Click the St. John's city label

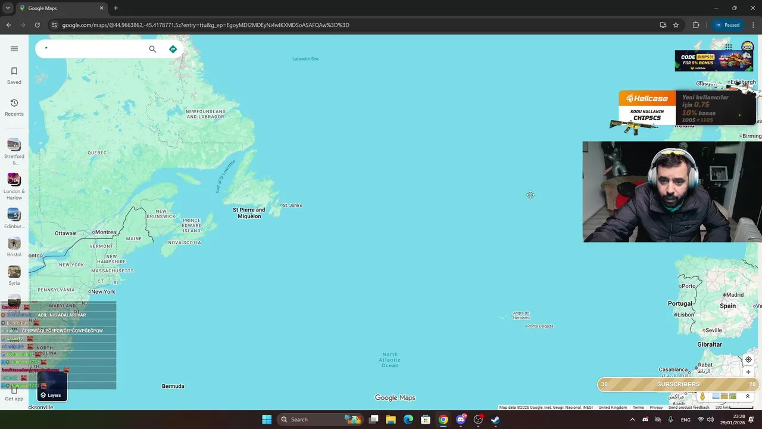[292, 205]
